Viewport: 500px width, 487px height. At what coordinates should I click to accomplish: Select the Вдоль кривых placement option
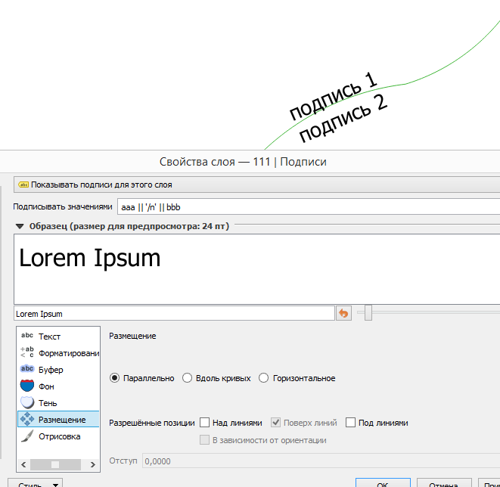point(216,378)
